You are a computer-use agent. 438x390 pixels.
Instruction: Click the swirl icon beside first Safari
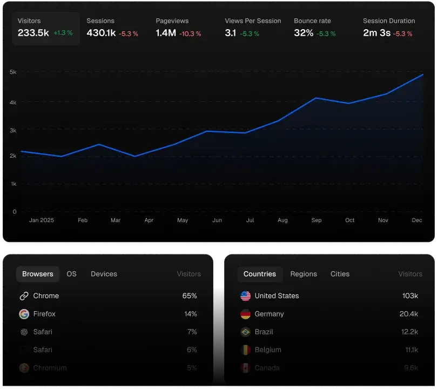(24, 332)
